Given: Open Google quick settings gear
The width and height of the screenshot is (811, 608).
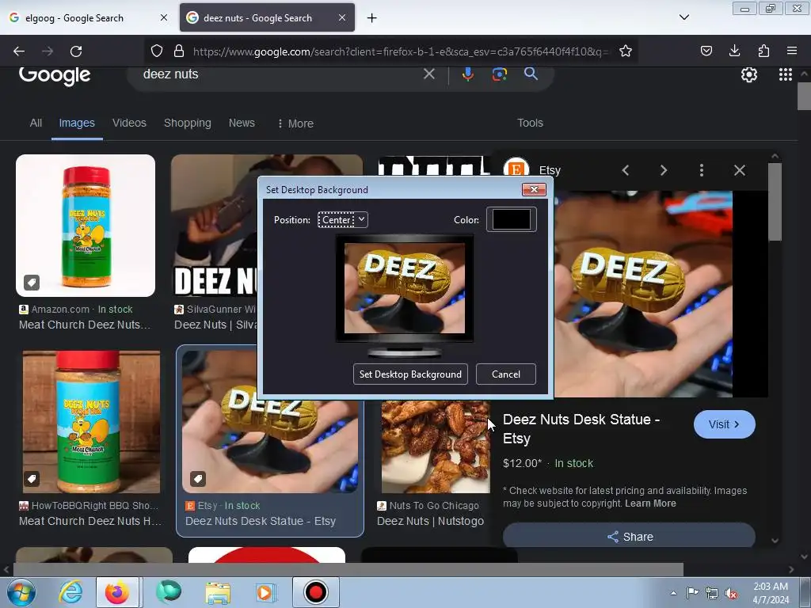Looking at the screenshot, I should (749, 75).
